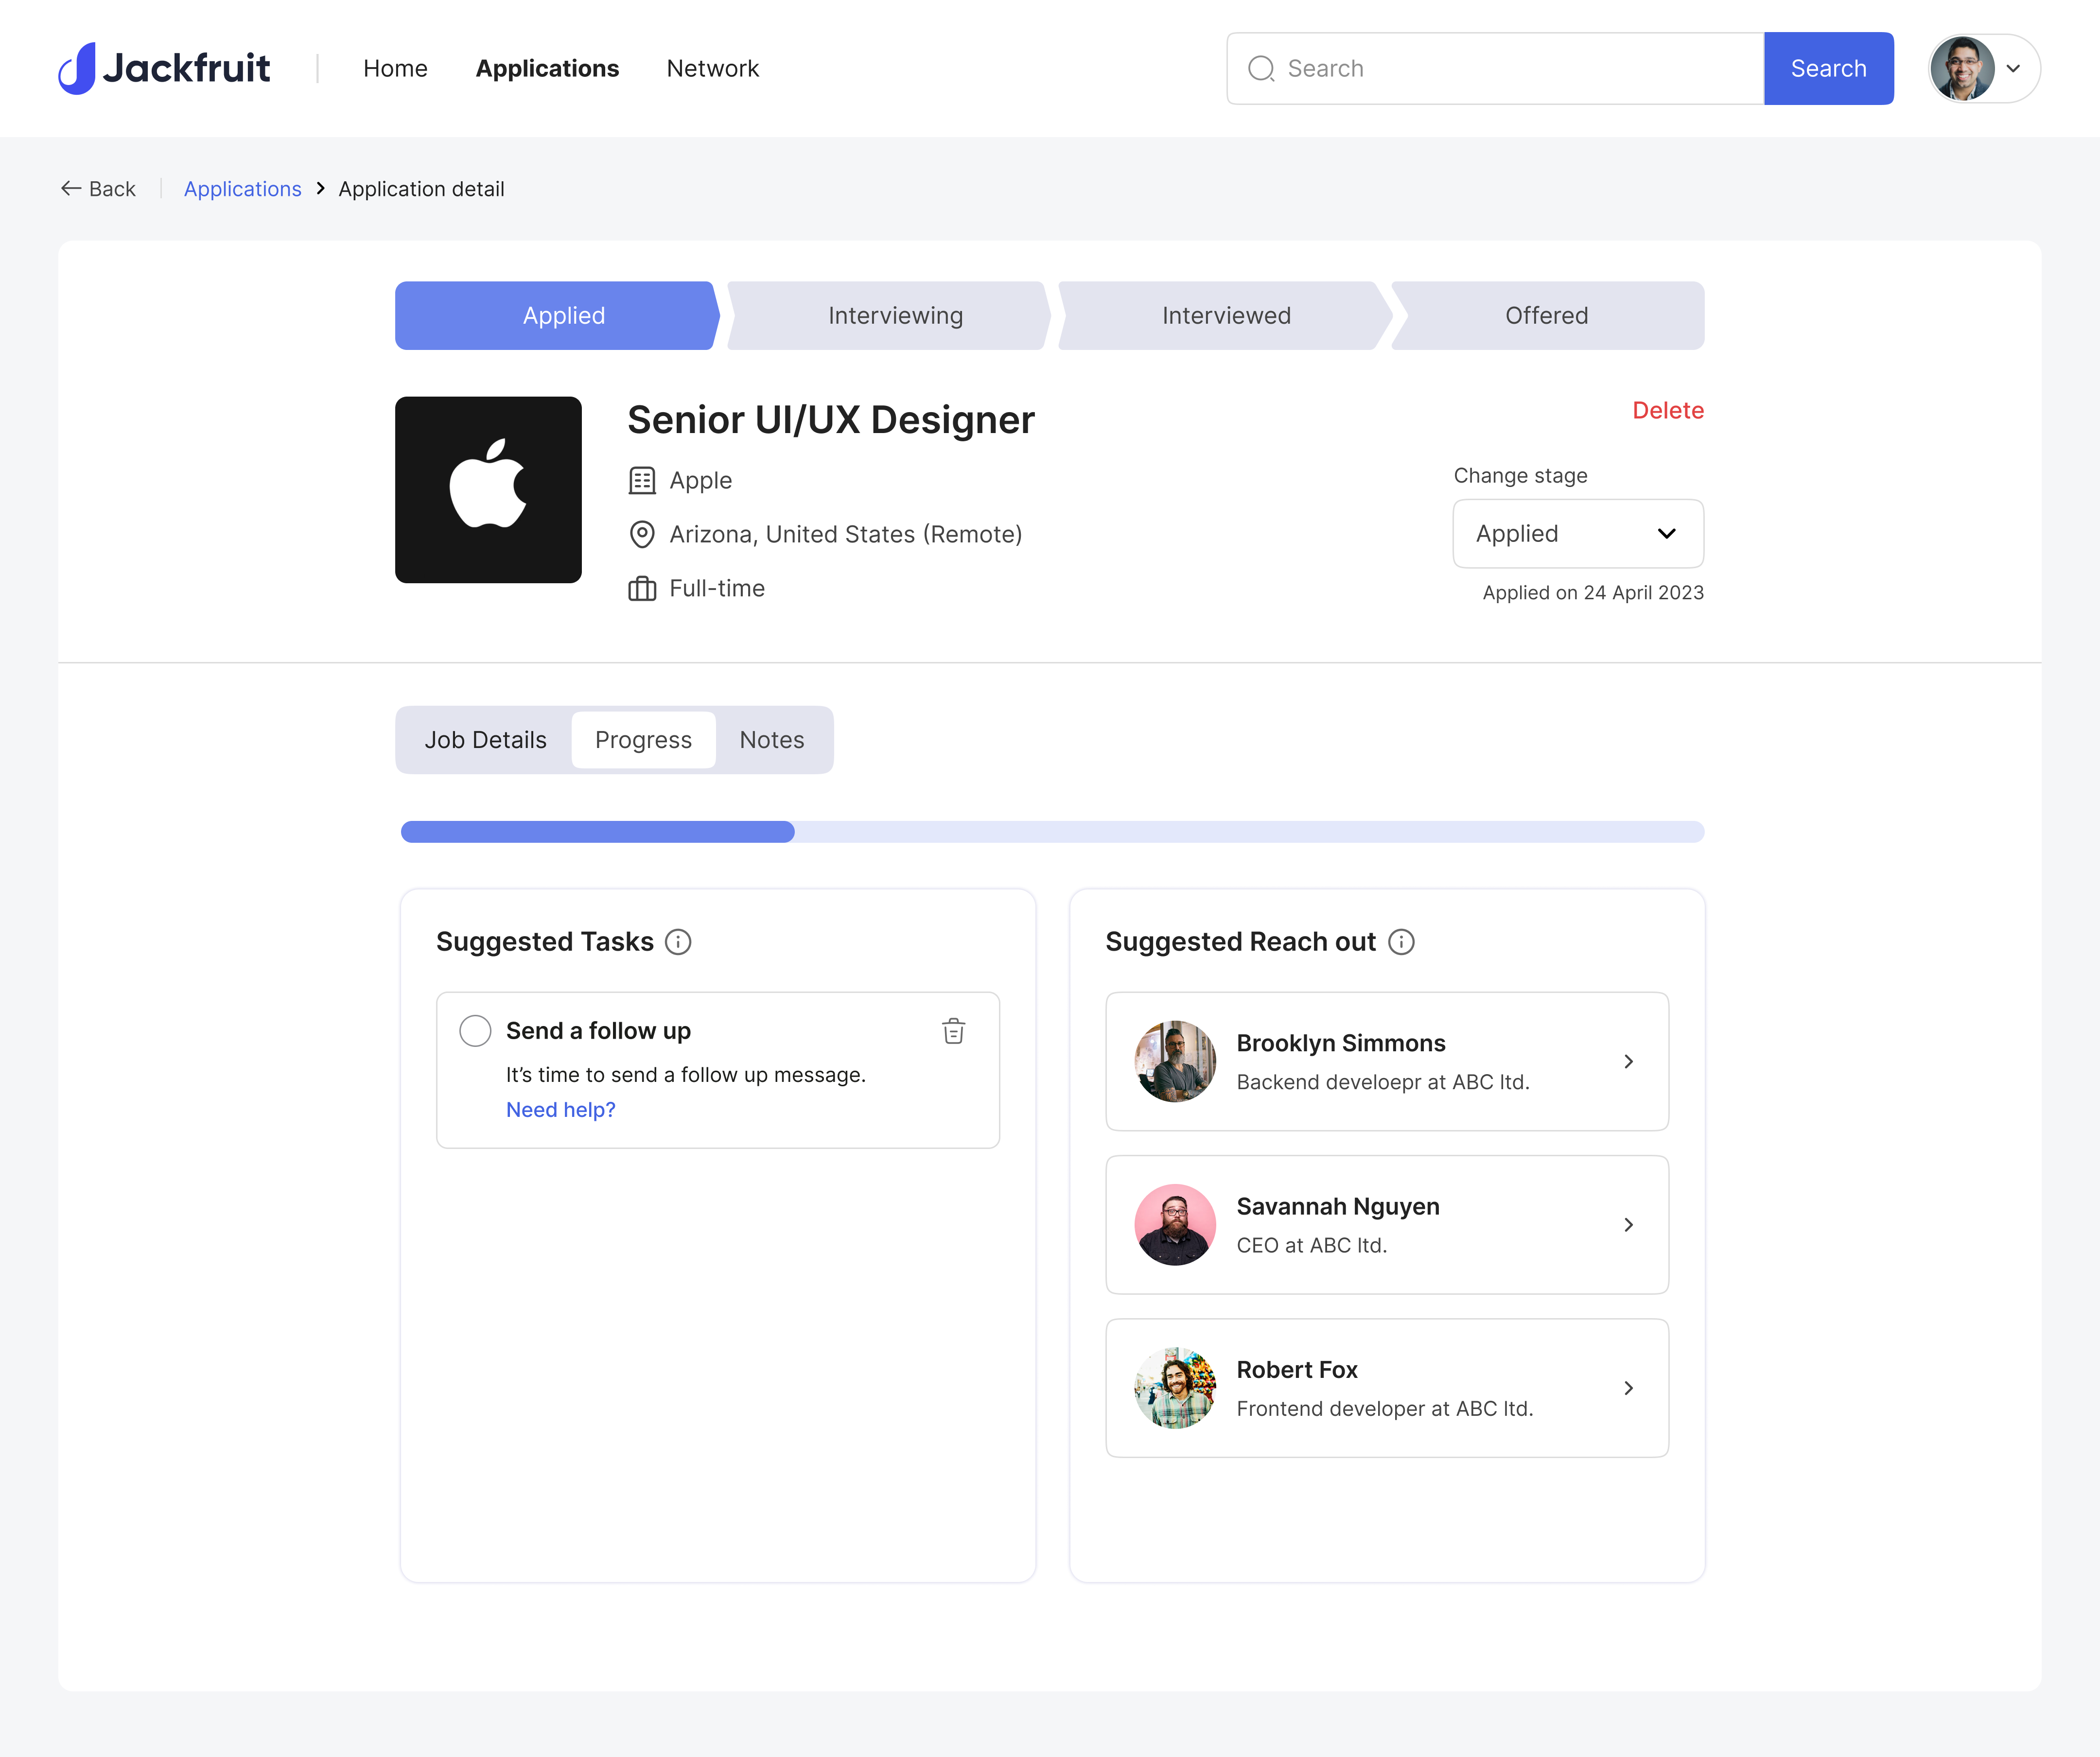Open the profile avatar dropdown
Screen dimensions: 2100x1757
(x=1981, y=68)
